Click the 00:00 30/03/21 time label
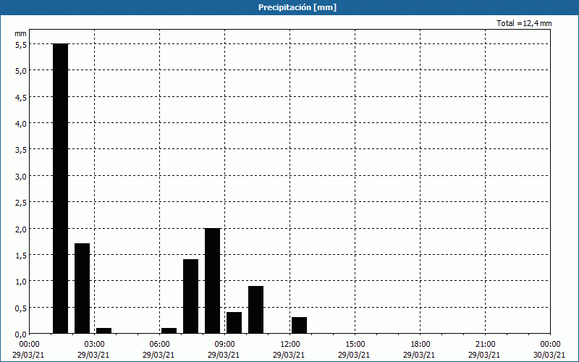This screenshot has height=362, width=579. (549, 350)
